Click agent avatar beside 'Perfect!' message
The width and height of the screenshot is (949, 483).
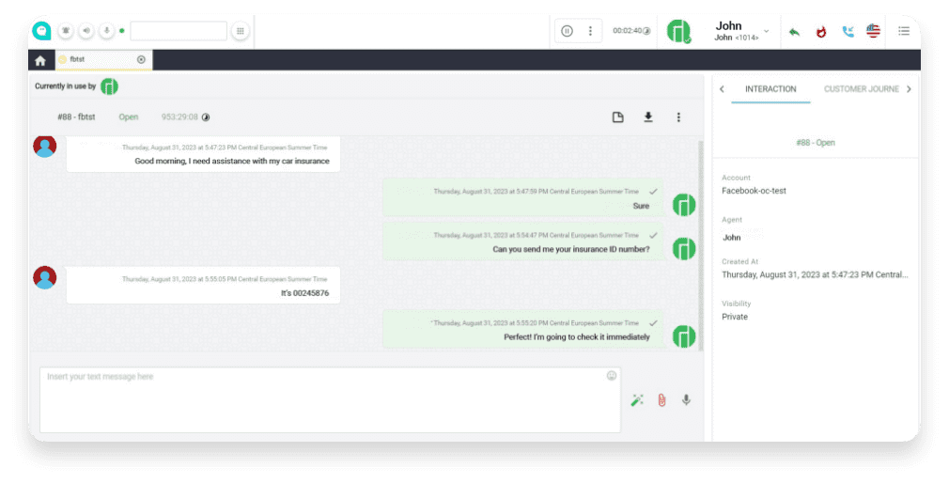pos(684,336)
